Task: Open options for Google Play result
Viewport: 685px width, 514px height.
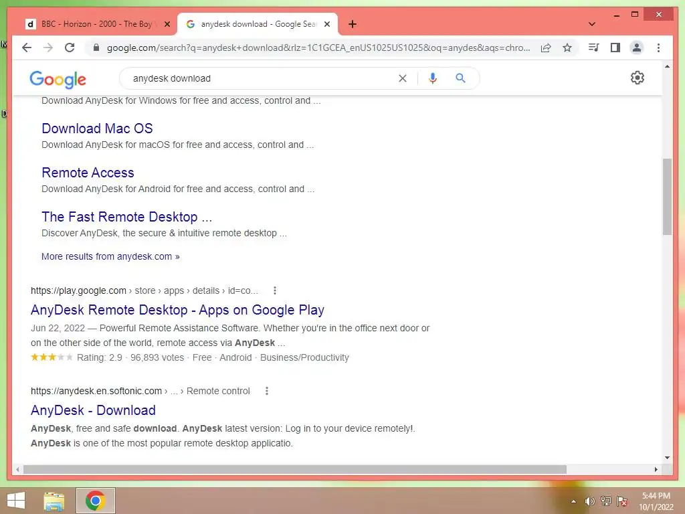Action: [x=274, y=290]
